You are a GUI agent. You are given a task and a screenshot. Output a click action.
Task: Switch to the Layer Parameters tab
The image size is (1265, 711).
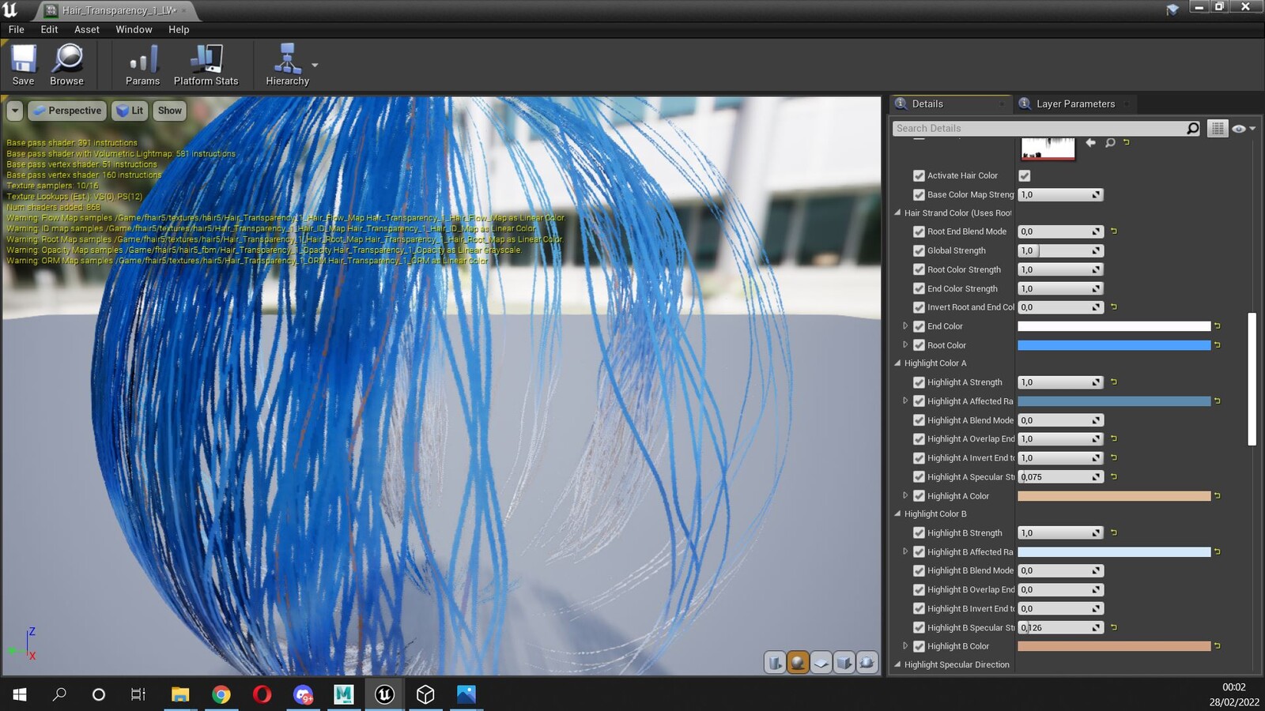1074,103
